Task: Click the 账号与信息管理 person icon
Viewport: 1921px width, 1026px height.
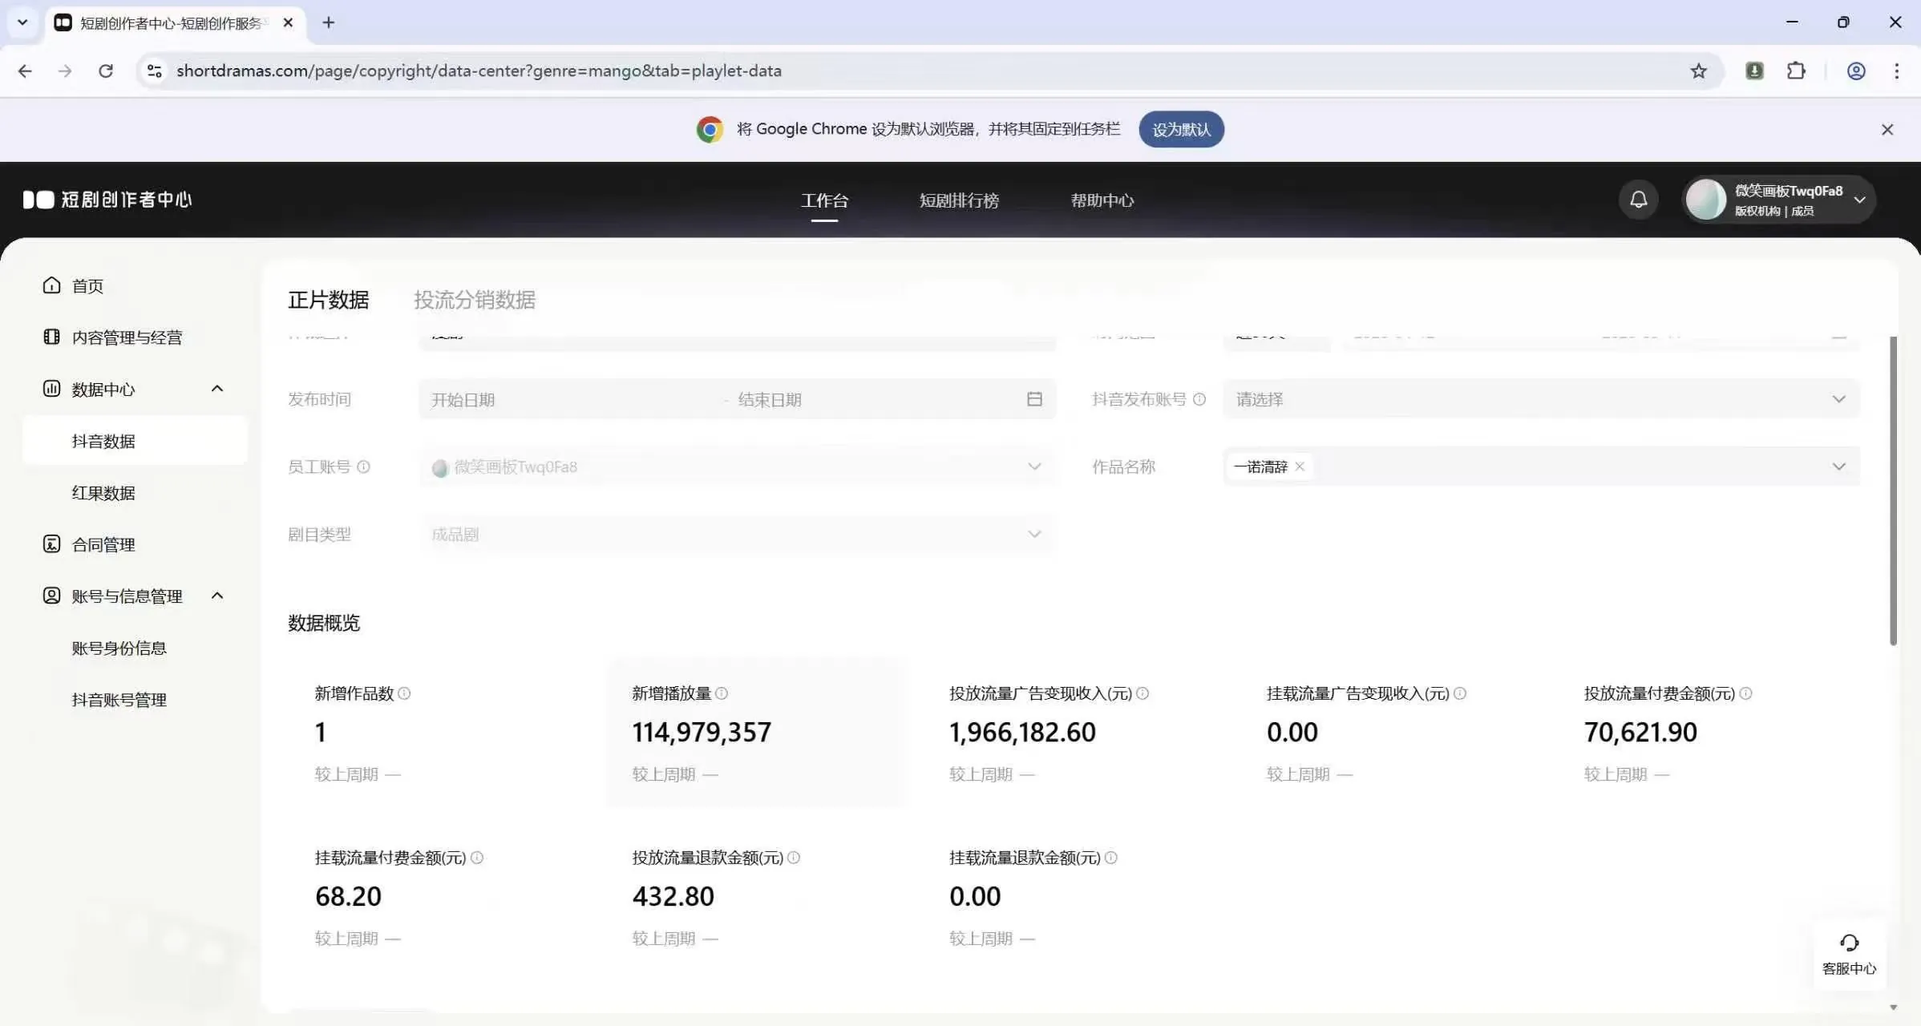Action: click(51, 596)
